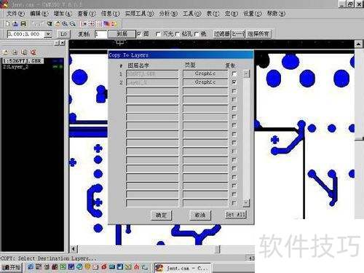The height and width of the screenshot is (273, 364).
Task: Confirm with the 确定 button in the dialog
Action: (161, 215)
